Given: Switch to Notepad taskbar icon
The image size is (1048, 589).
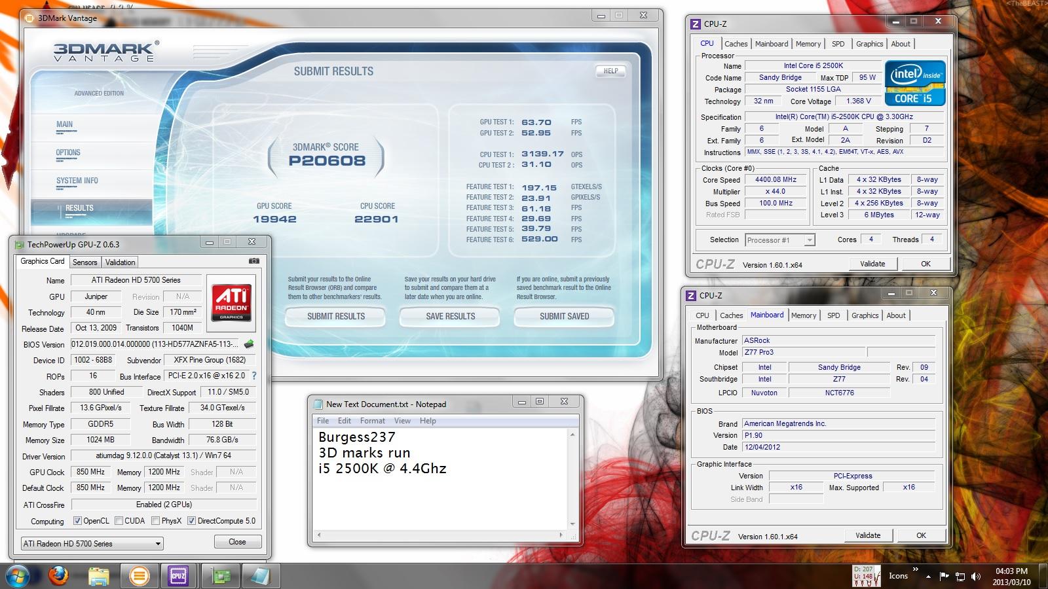Looking at the screenshot, I should pyautogui.click(x=261, y=576).
